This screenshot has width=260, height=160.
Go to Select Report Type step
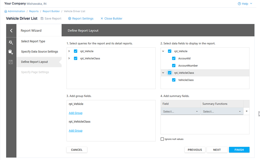33,41
